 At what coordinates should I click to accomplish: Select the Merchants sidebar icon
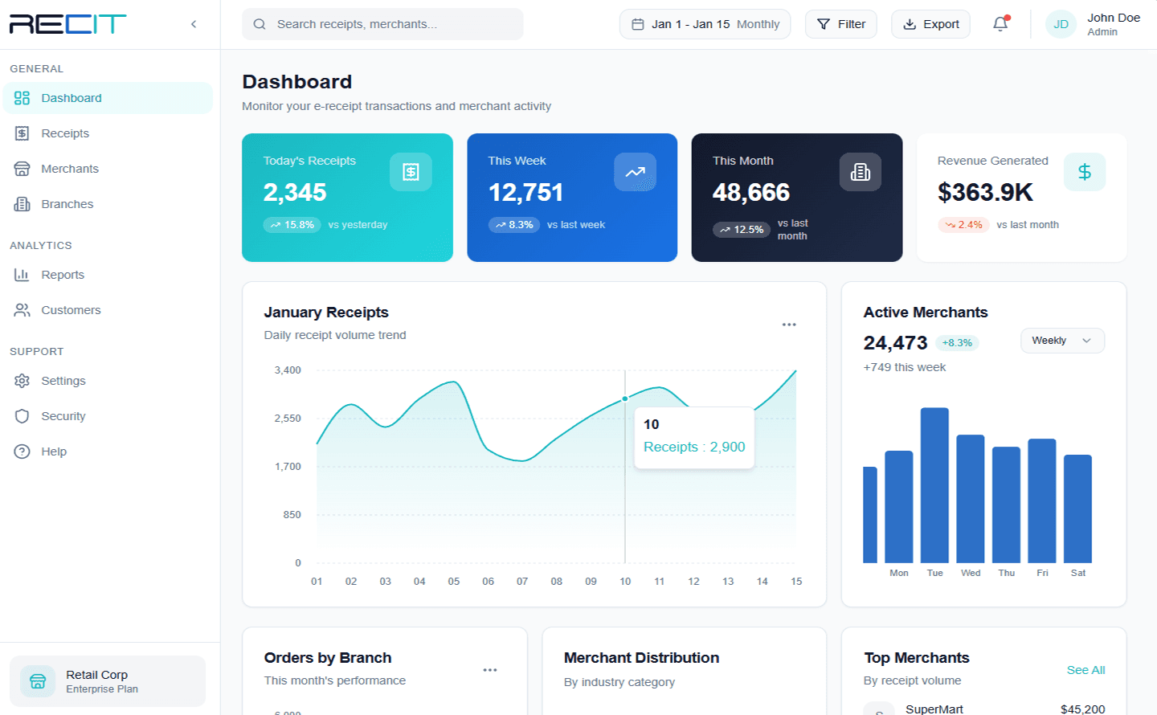(x=22, y=169)
